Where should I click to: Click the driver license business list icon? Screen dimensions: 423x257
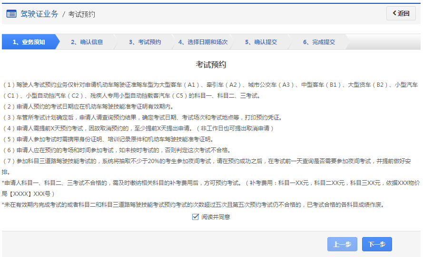[x=11, y=14]
